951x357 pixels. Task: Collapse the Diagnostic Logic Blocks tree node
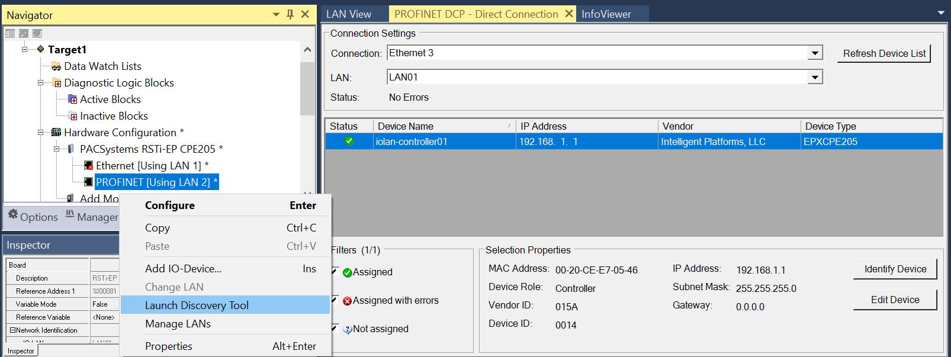click(x=41, y=83)
